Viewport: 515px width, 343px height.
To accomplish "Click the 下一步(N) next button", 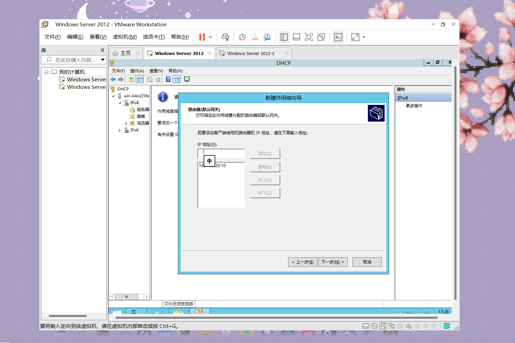I will 333,262.
